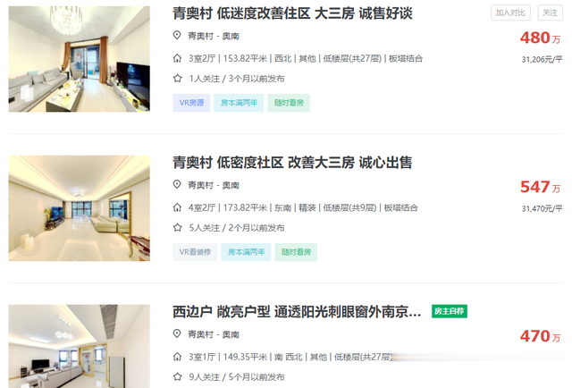
Task: Open the listing titled 青奥村 低密度社区 改善大三房
Action: 292,163
